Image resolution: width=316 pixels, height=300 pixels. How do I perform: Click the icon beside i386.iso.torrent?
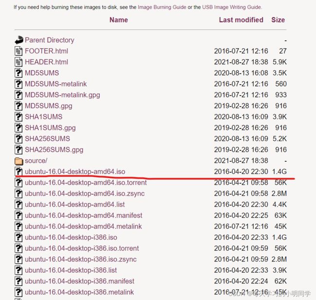(18, 248)
